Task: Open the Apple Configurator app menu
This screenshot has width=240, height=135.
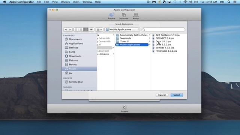Action: click(x=21, y=2)
